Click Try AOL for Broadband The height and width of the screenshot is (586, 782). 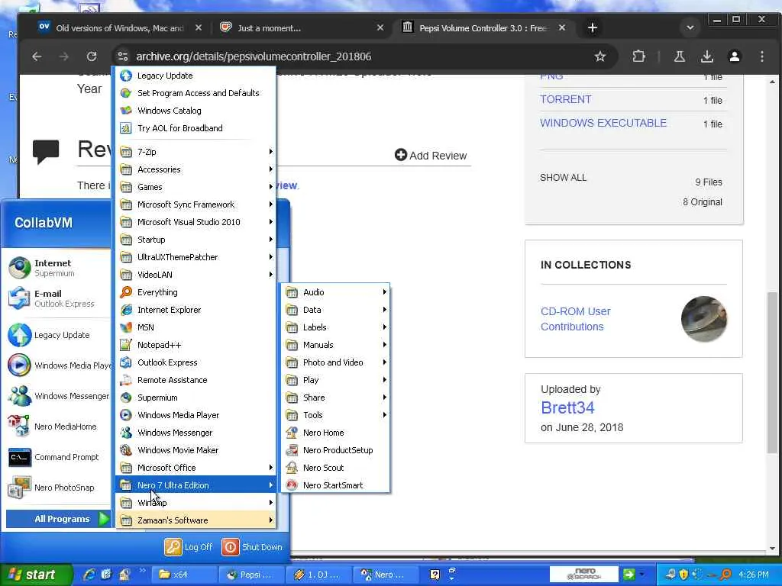[x=196, y=128]
